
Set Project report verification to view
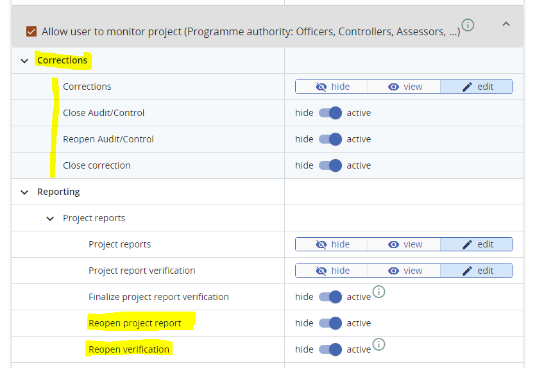coord(404,271)
